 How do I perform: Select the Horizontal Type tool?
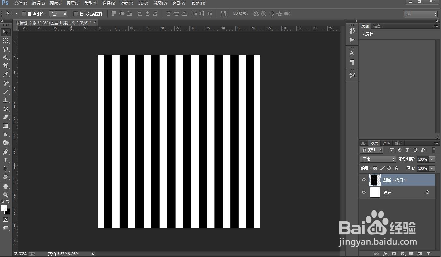coord(5,160)
